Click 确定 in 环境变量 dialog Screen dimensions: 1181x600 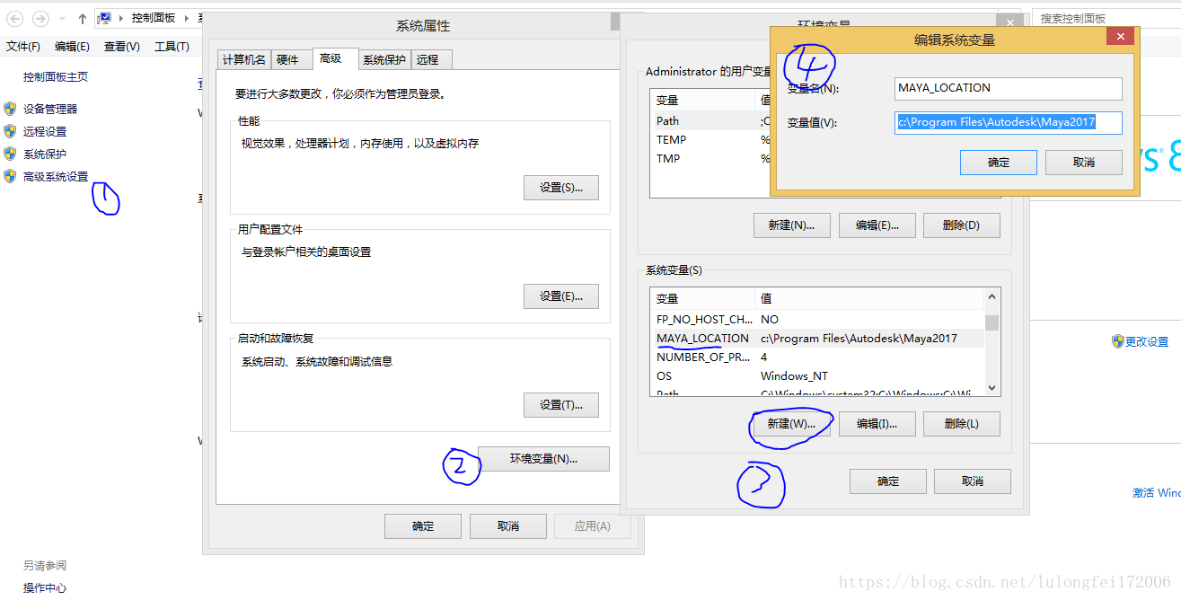pyautogui.click(x=888, y=481)
